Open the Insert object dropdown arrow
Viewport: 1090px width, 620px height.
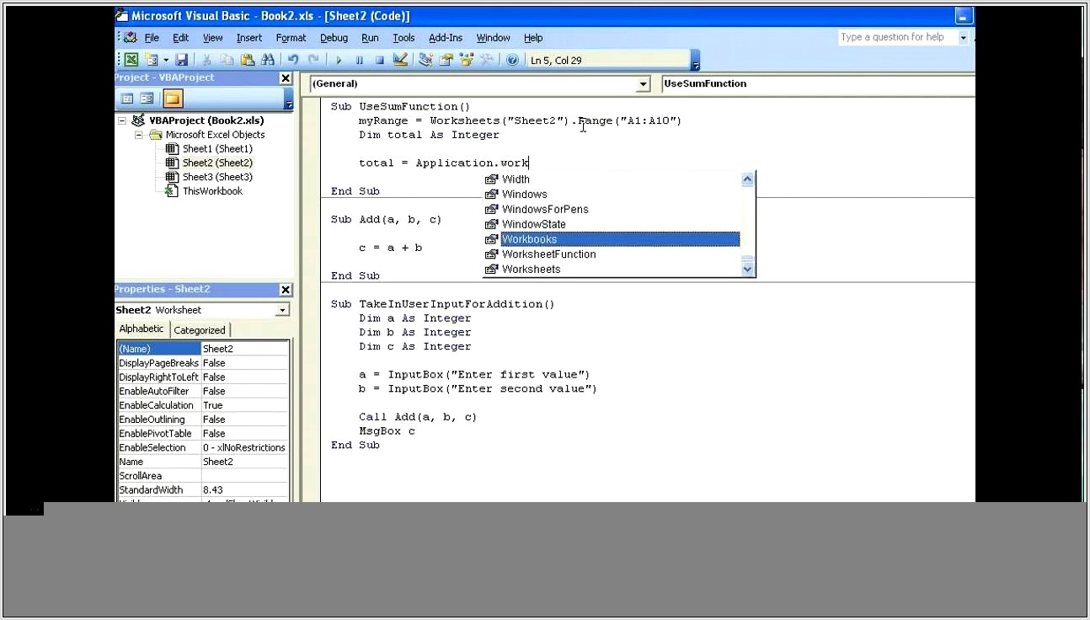pyautogui.click(x=165, y=60)
